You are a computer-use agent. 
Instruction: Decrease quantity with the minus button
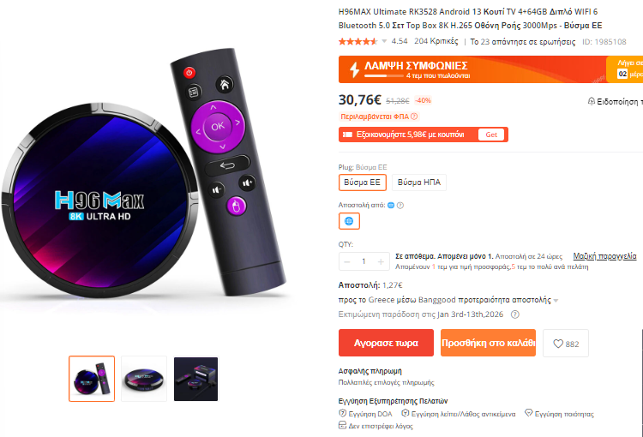click(x=347, y=261)
